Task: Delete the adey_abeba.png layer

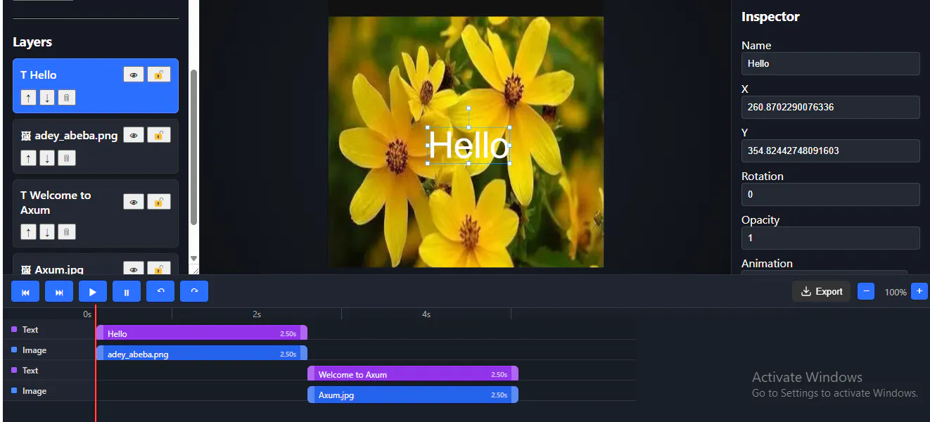Action: [x=67, y=158]
